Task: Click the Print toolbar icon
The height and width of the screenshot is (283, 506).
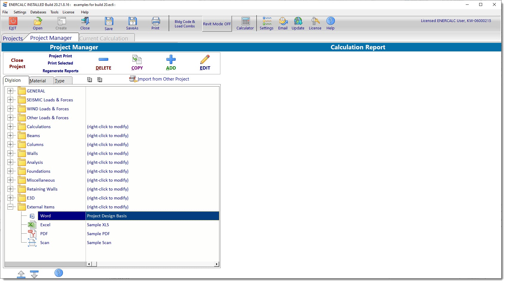Action: click(x=155, y=21)
